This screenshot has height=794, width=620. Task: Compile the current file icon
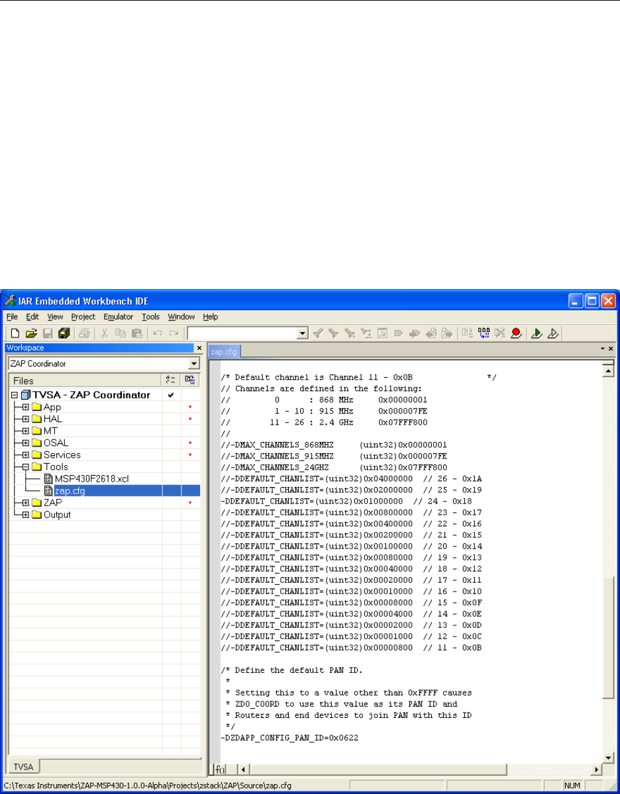[468, 333]
